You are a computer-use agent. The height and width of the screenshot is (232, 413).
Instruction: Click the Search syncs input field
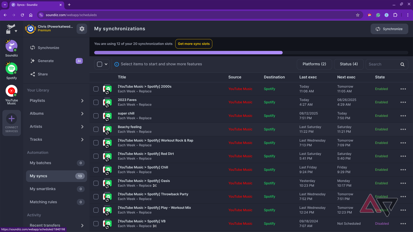pos(383,64)
